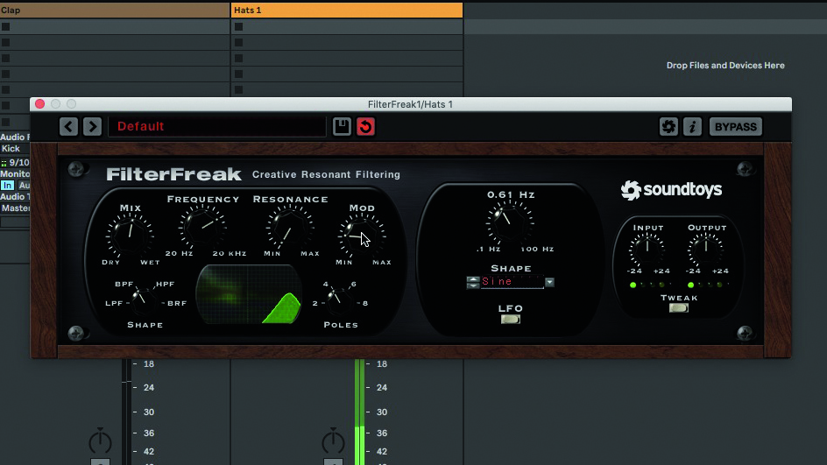Click first clip slot in Clap track
The height and width of the screenshot is (465, 827).
[x=115, y=26]
